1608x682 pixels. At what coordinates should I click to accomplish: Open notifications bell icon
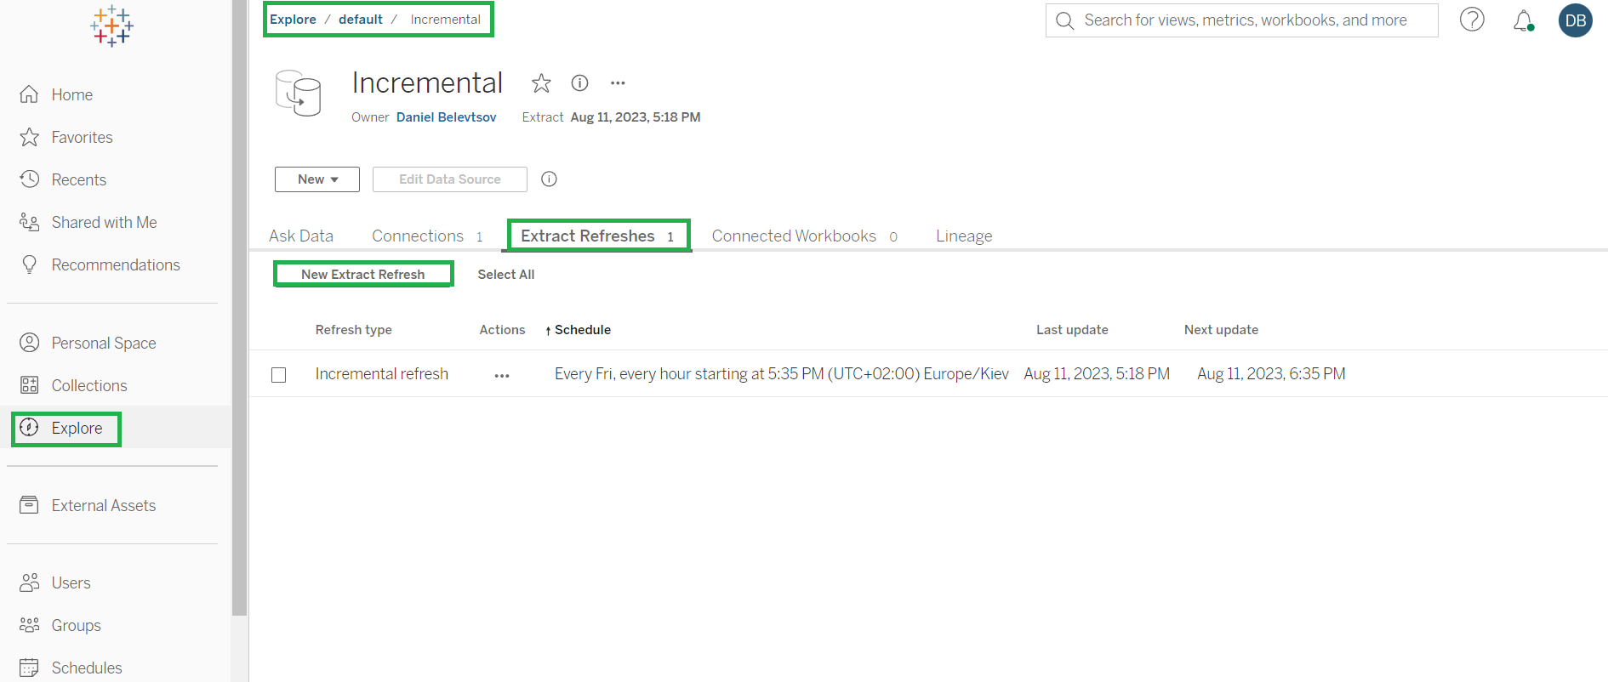coord(1523,20)
